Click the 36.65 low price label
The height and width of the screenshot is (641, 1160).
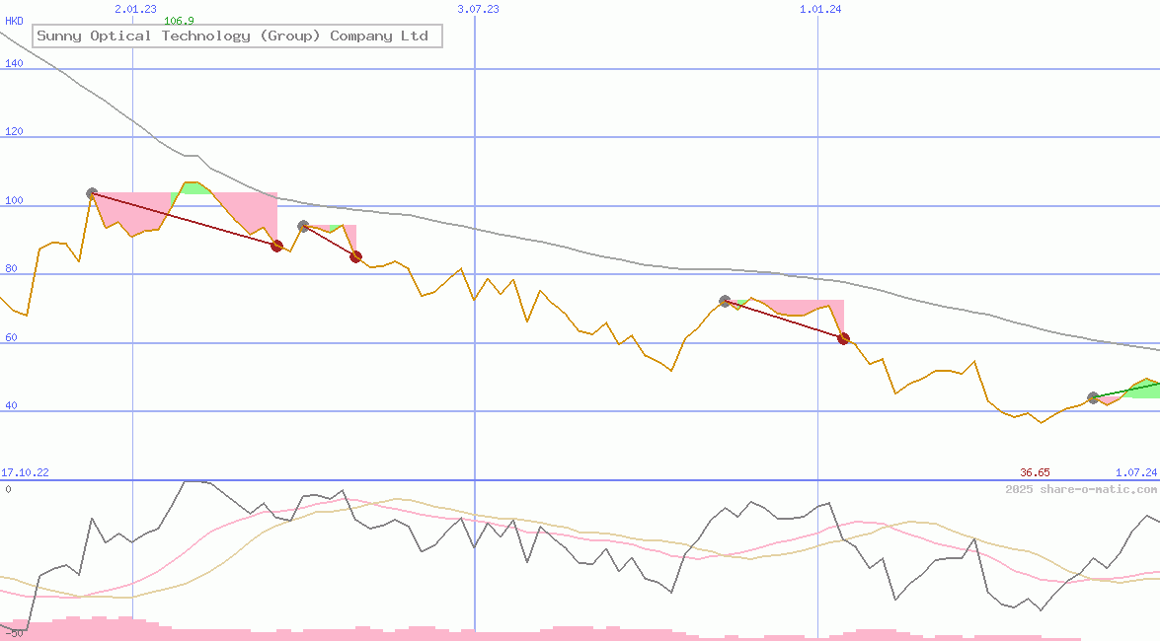click(1035, 473)
